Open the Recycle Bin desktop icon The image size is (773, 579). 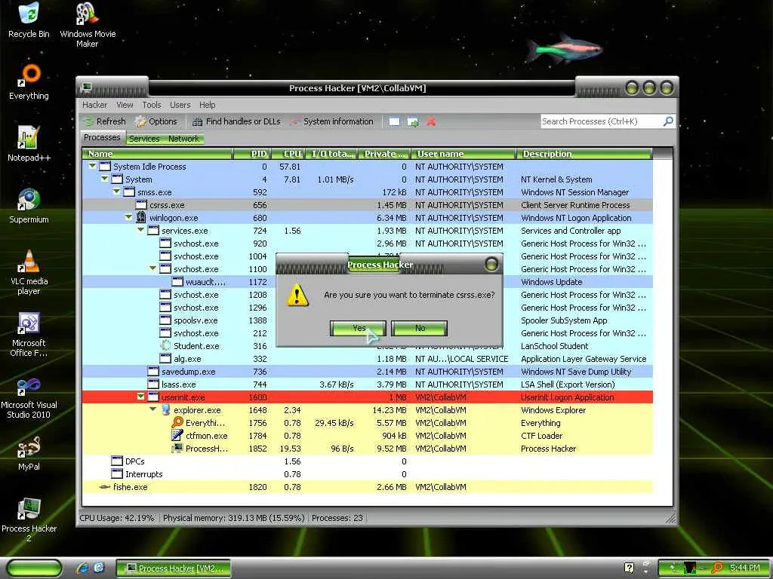click(29, 20)
